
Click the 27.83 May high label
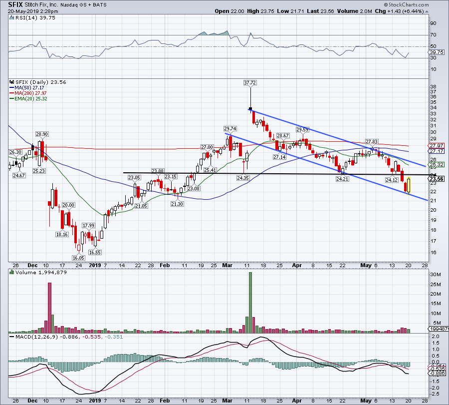372,142
